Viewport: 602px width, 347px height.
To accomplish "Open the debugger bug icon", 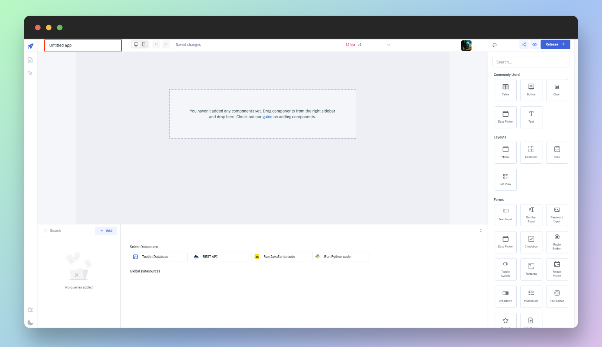I will click(31, 310).
